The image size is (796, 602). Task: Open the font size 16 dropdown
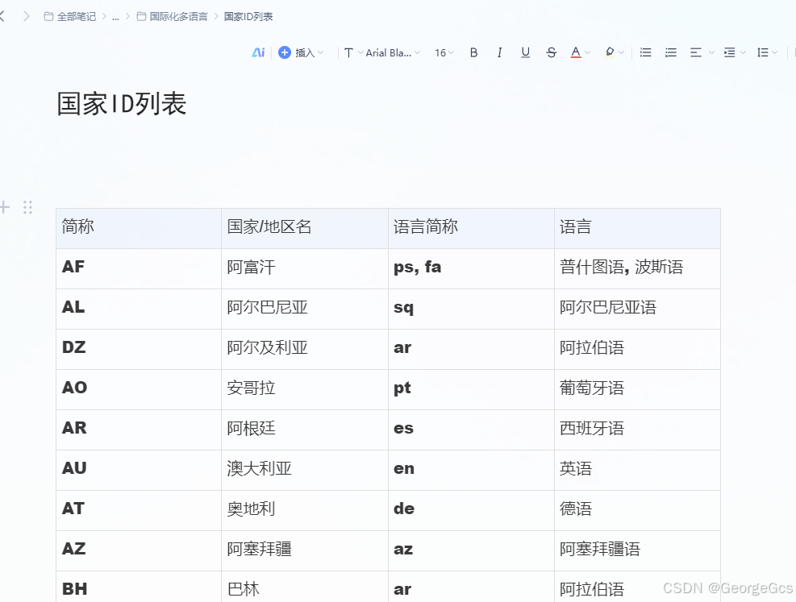point(442,52)
